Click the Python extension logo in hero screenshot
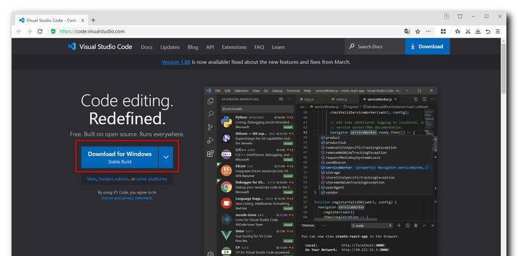 [x=226, y=122]
